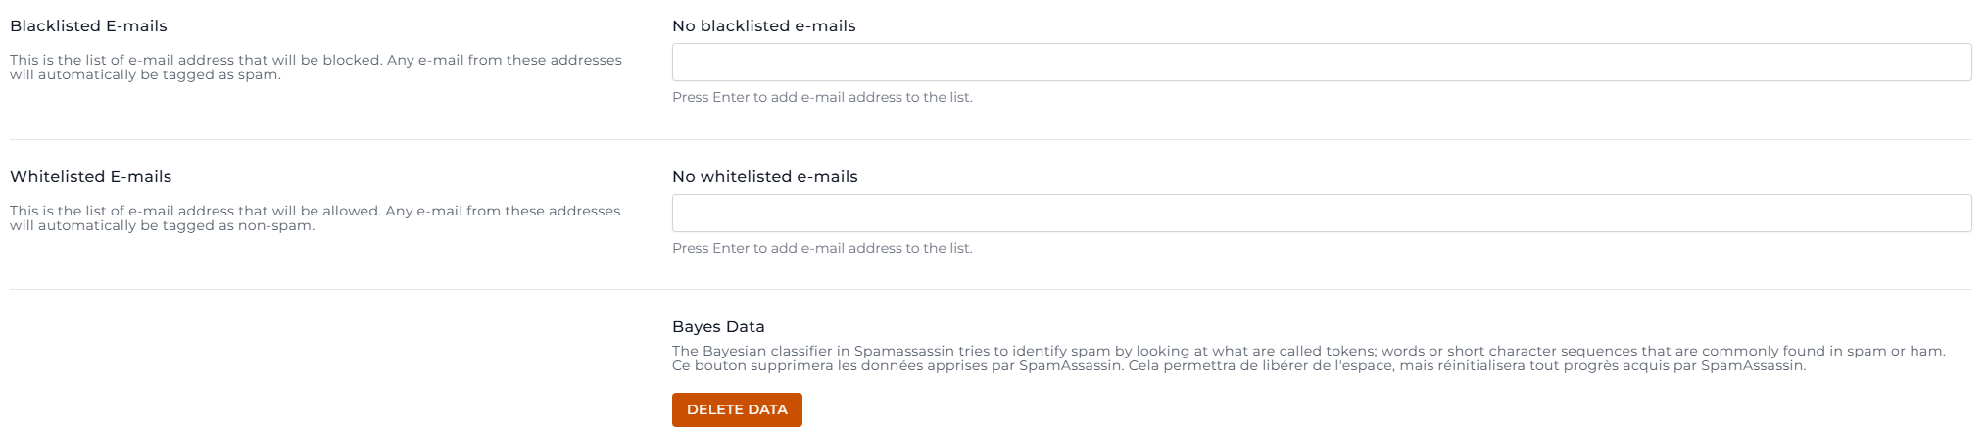Click the 'Whitelisted E-mails' section heading
1988x429 pixels.
coord(90,177)
